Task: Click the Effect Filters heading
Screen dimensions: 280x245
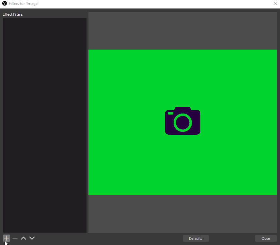Action: pos(12,14)
